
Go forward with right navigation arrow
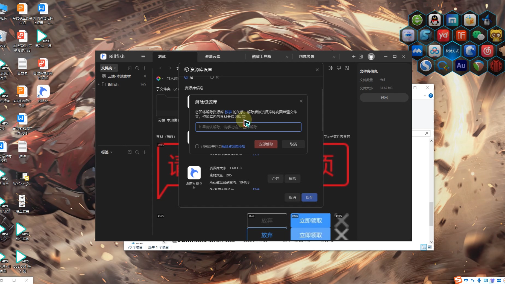tap(170, 68)
